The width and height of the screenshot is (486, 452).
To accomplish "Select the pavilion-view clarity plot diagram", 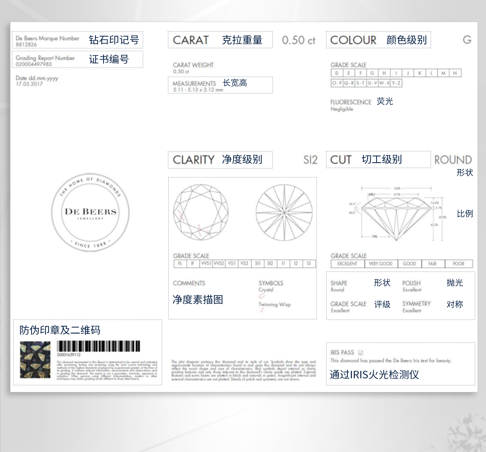I will tap(284, 212).
